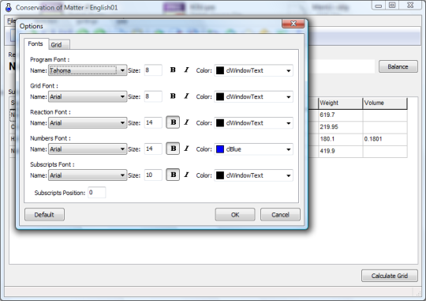Click Numbers Font size field
Viewport: 426px width, 301px height.
pos(153,149)
